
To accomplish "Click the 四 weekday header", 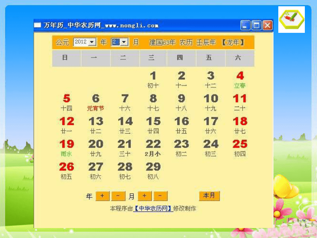I will [x=181, y=58].
